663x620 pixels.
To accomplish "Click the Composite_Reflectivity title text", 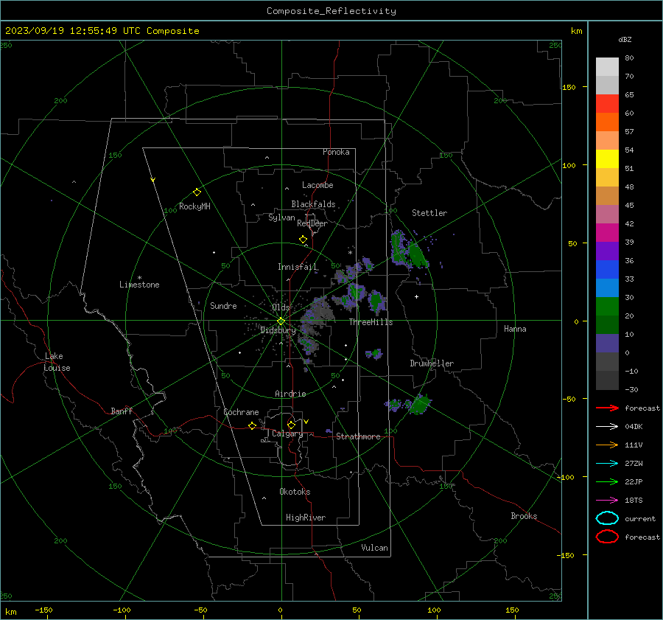I will click(x=331, y=11).
